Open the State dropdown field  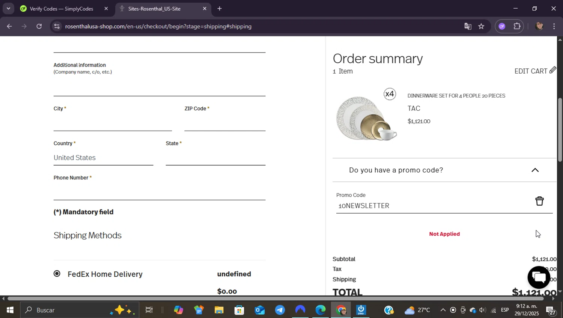pyautogui.click(x=215, y=158)
